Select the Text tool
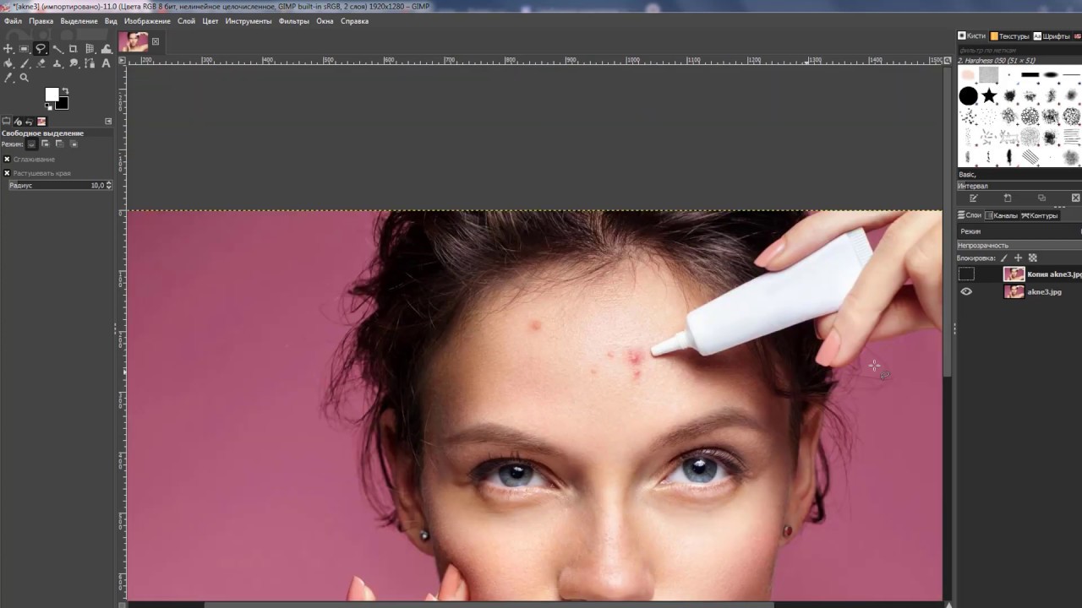 coord(106,63)
